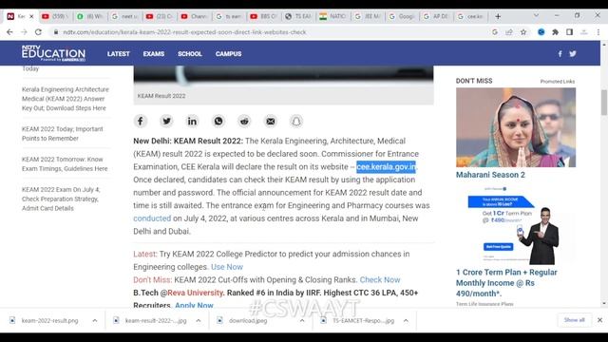Switch to the Chann YouTube tab
The width and height of the screenshot is (608, 342).
click(x=194, y=16)
